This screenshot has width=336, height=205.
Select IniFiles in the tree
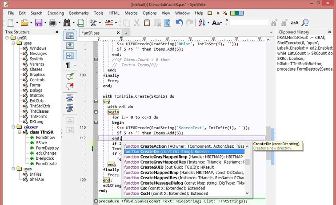[x=36, y=174]
